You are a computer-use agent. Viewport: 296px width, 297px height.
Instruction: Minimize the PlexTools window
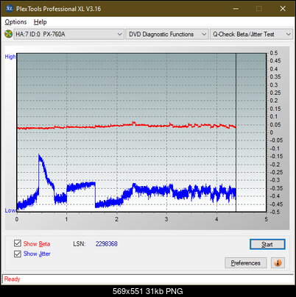(236, 9)
